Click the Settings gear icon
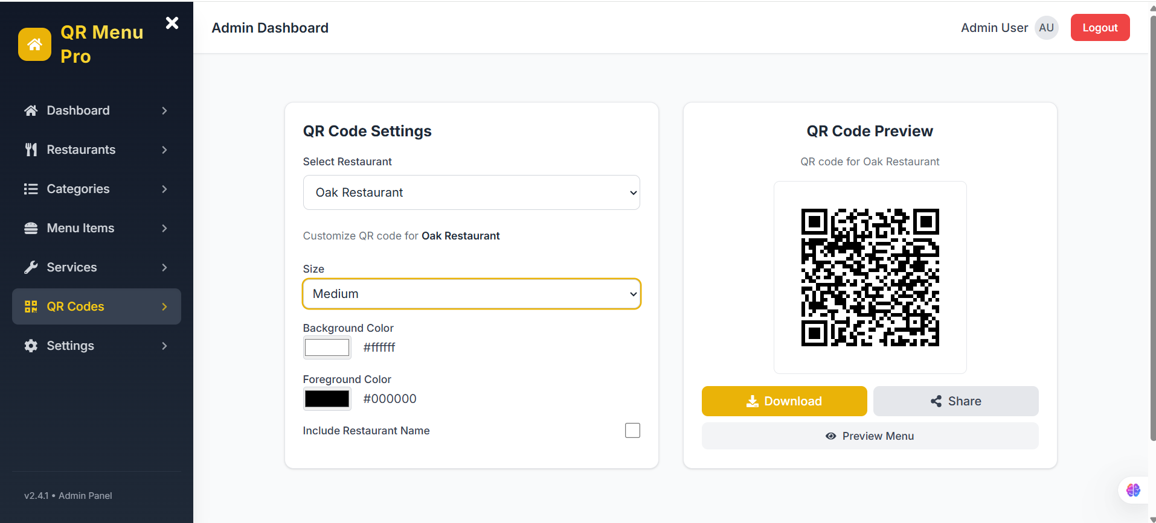The image size is (1156, 523). (x=31, y=346)
